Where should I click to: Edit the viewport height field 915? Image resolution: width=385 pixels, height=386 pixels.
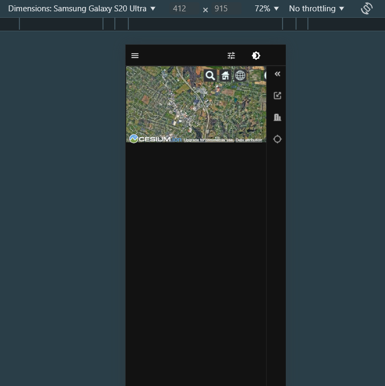[x=221, y=9]
